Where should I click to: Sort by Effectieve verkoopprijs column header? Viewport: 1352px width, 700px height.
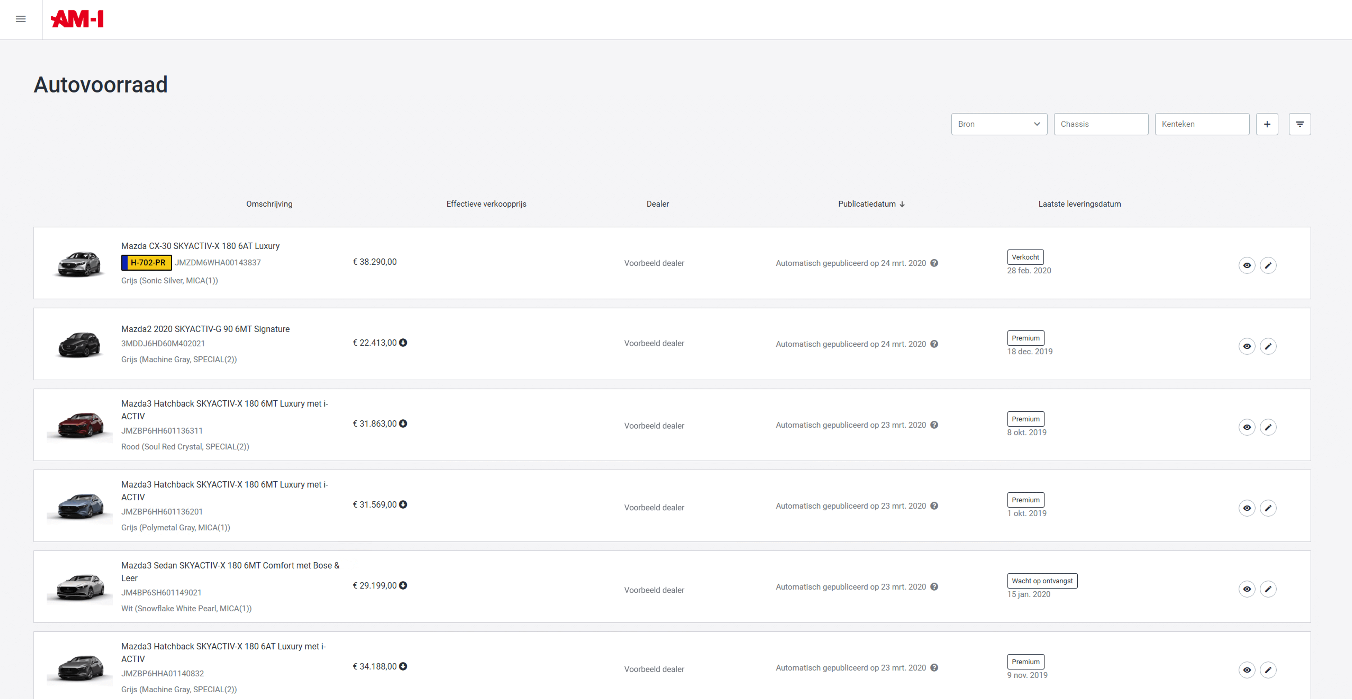pyautogui.click(x=486, y=204)
